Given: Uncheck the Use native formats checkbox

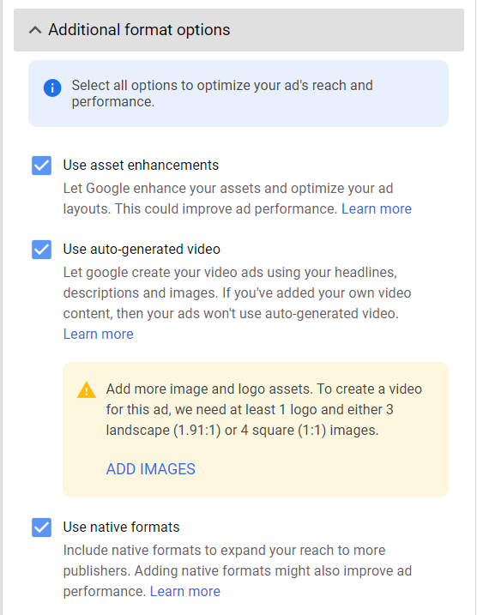Looking at the screenshot, I should 41,528.
